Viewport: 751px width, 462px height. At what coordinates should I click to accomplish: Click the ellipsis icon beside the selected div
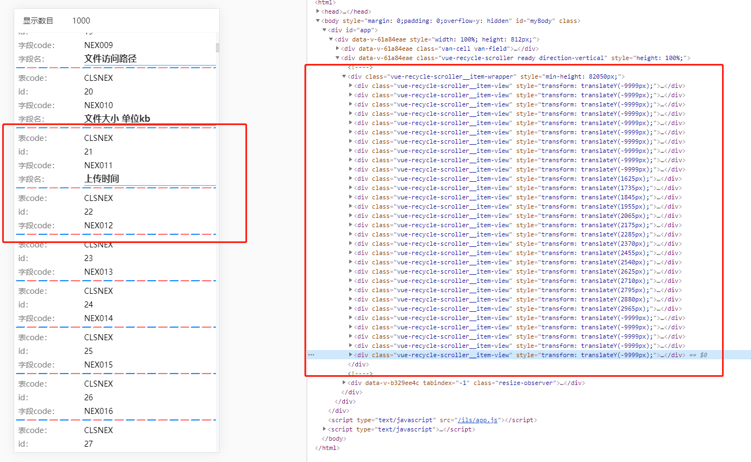coord(310,354)
